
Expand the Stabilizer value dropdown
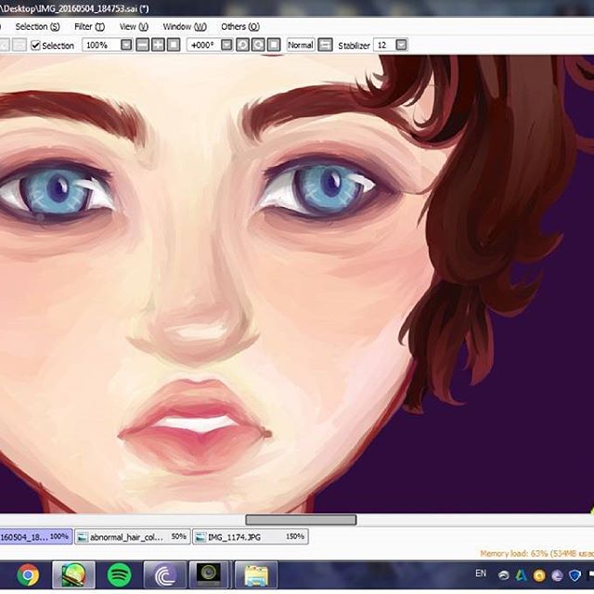coord(402,45)
